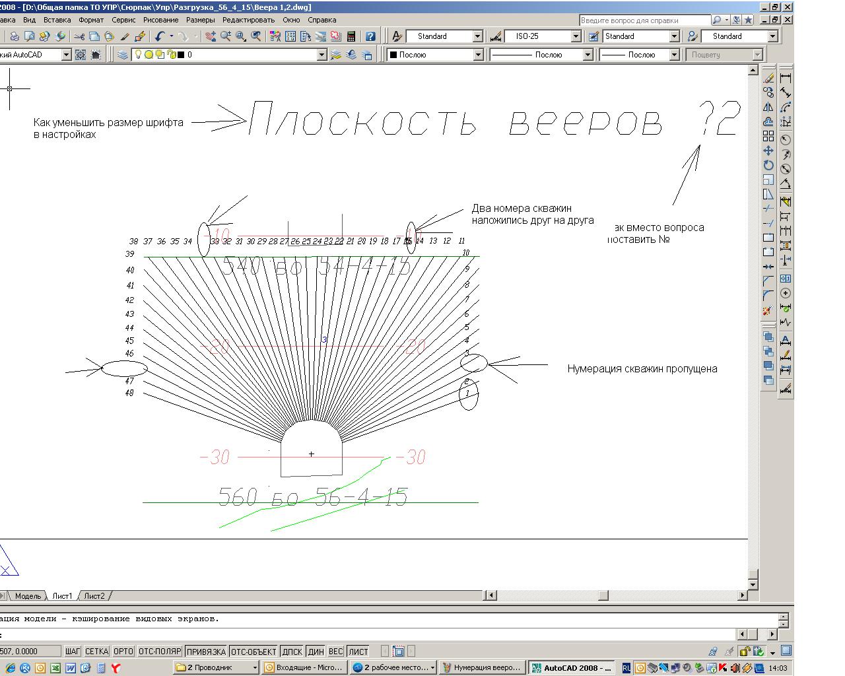
Task: Click the horizontal scrollbar right arrow
Action: click(x=743, y=595)
